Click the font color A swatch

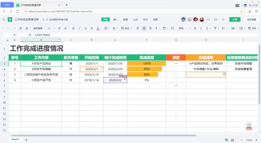(98, 29)
